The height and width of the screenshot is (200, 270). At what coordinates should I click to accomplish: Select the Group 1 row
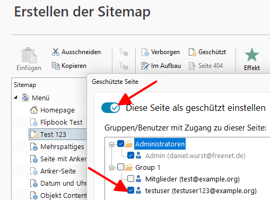(x=148, y=168)
